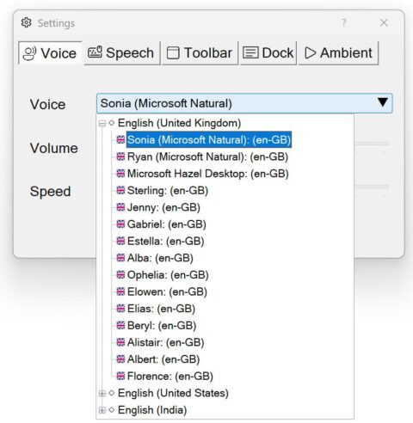
Task: Click the Voice combo box dropdown arrow
Action: [x=383, y=102]
